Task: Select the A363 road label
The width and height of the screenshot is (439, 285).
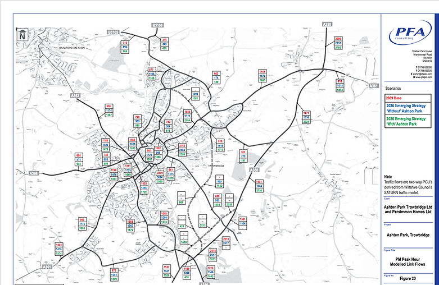Action: [75, 95]
